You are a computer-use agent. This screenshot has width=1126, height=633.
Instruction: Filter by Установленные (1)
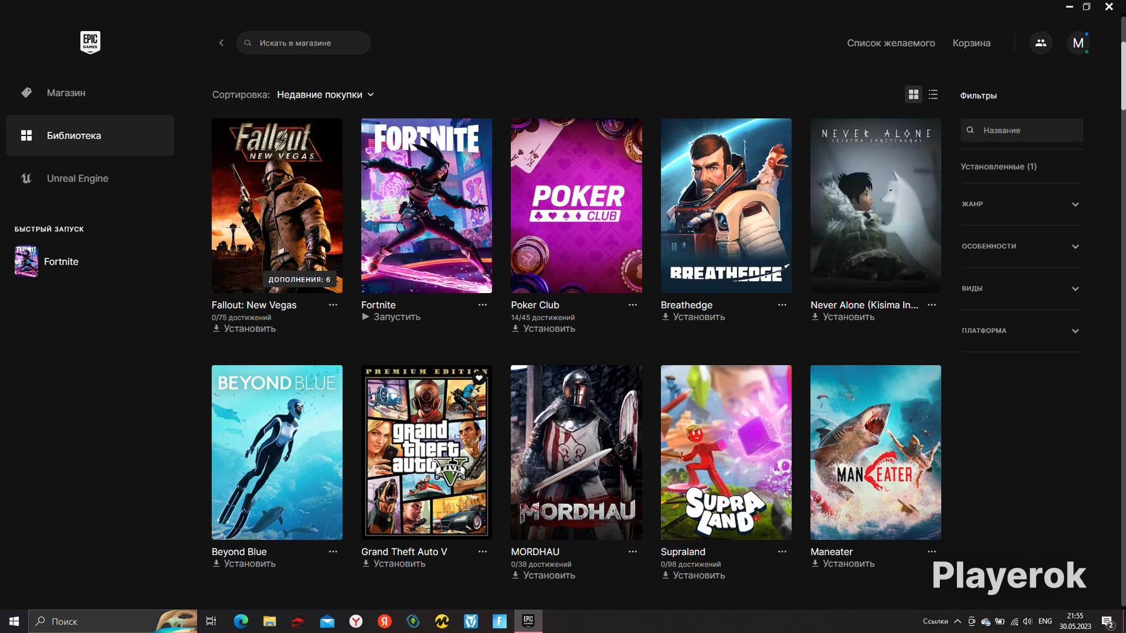tap(999, 166)
